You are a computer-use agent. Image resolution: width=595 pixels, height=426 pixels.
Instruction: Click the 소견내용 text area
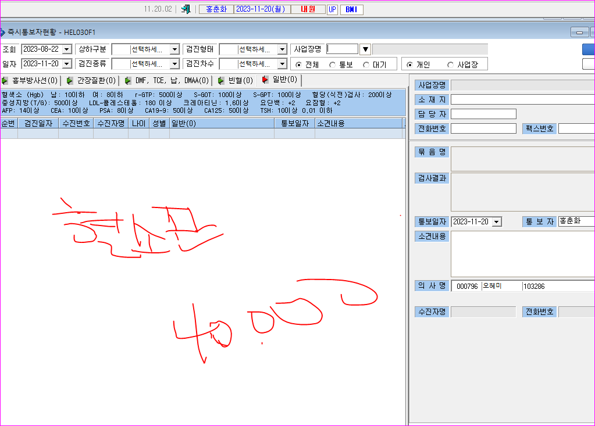[x=522, y=254]
